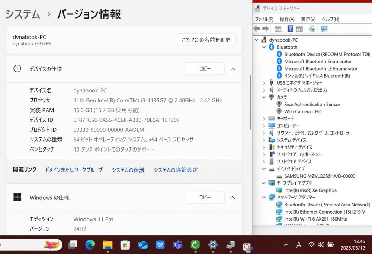The height and width of the screenshot is (254, 372).
Task: Click the speaker volume icon in system tray
Action: [x=321, y=245]
